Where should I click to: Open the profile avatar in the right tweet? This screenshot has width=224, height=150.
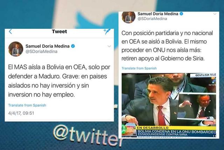128,17
